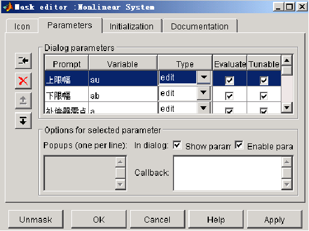Click the red X delete parameter icon

pos(23,81)
